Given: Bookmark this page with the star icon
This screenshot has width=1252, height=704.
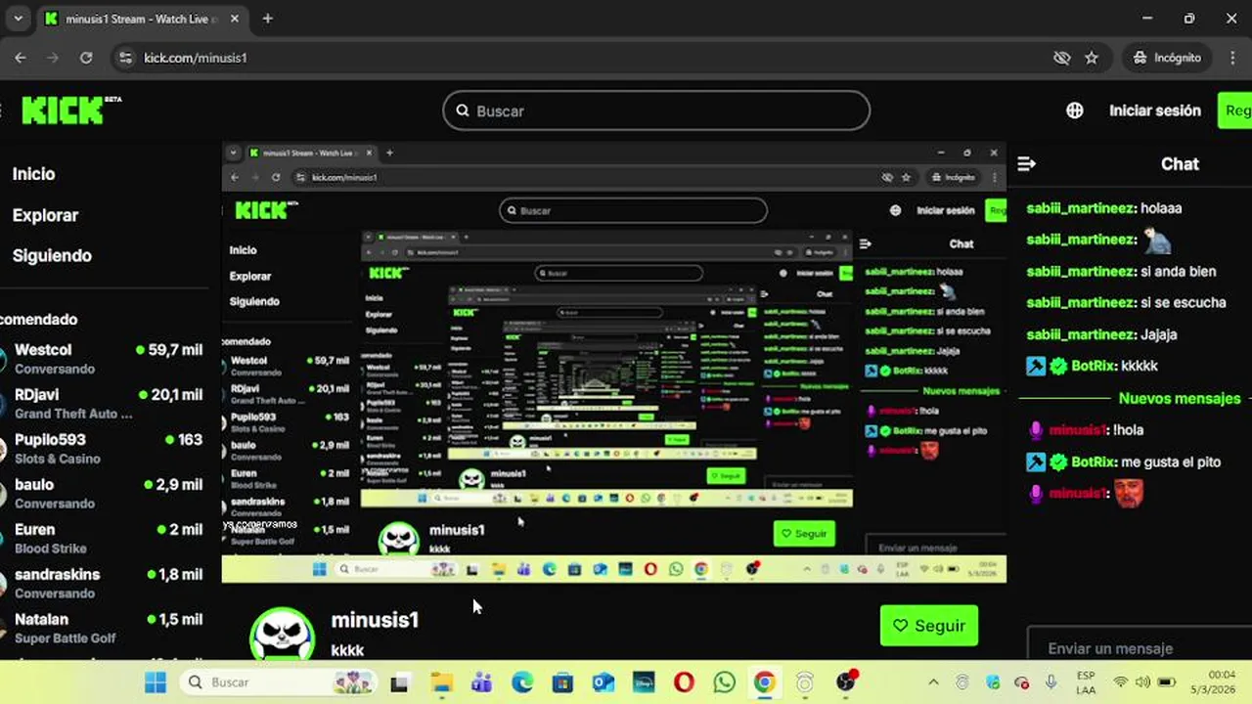Looking at the screenshot, I should point(1092,58).
